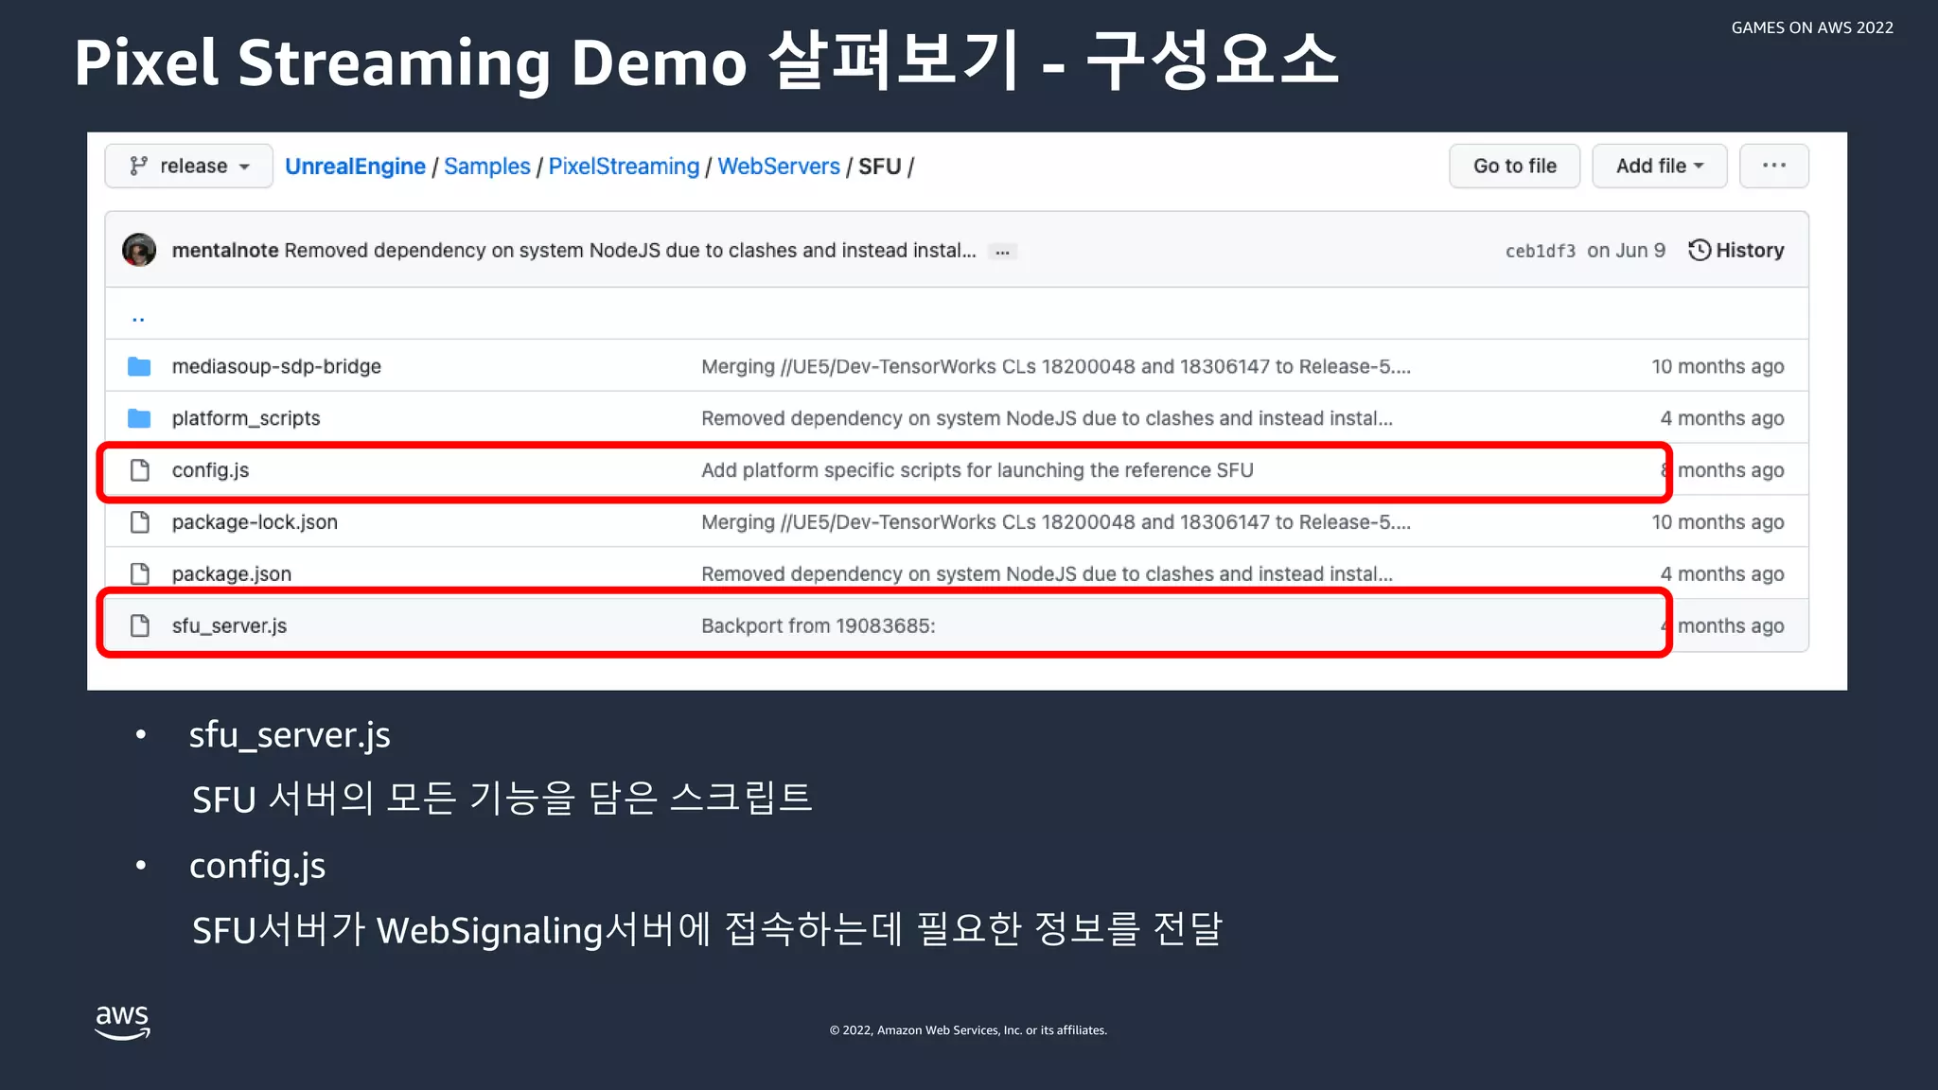Open the platform_scripts folder
Screen dimensions: 1938x1090
click(246, 418)
